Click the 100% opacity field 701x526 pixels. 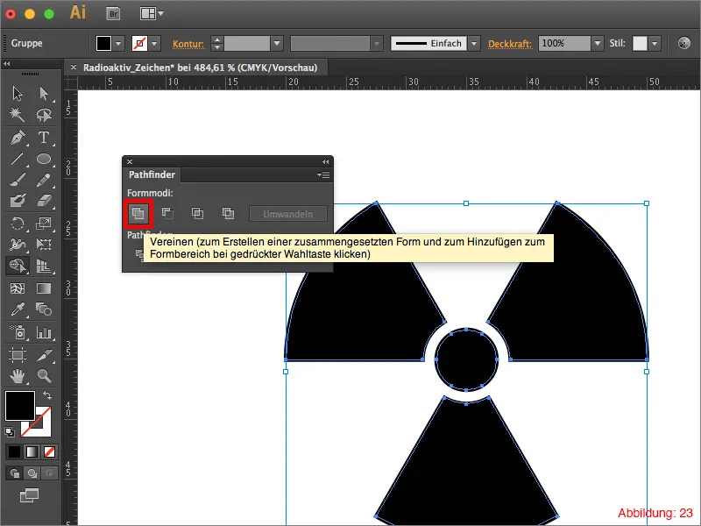pos(564,43)
